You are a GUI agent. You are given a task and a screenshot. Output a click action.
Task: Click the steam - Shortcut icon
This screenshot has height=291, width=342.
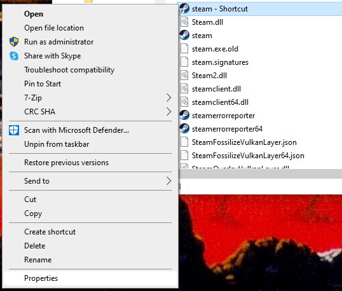(184, 9)
